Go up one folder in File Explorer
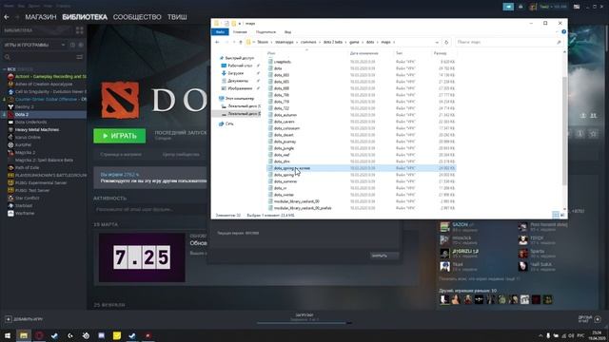Screen dimensions: 609x342 (x=241, y=42)
